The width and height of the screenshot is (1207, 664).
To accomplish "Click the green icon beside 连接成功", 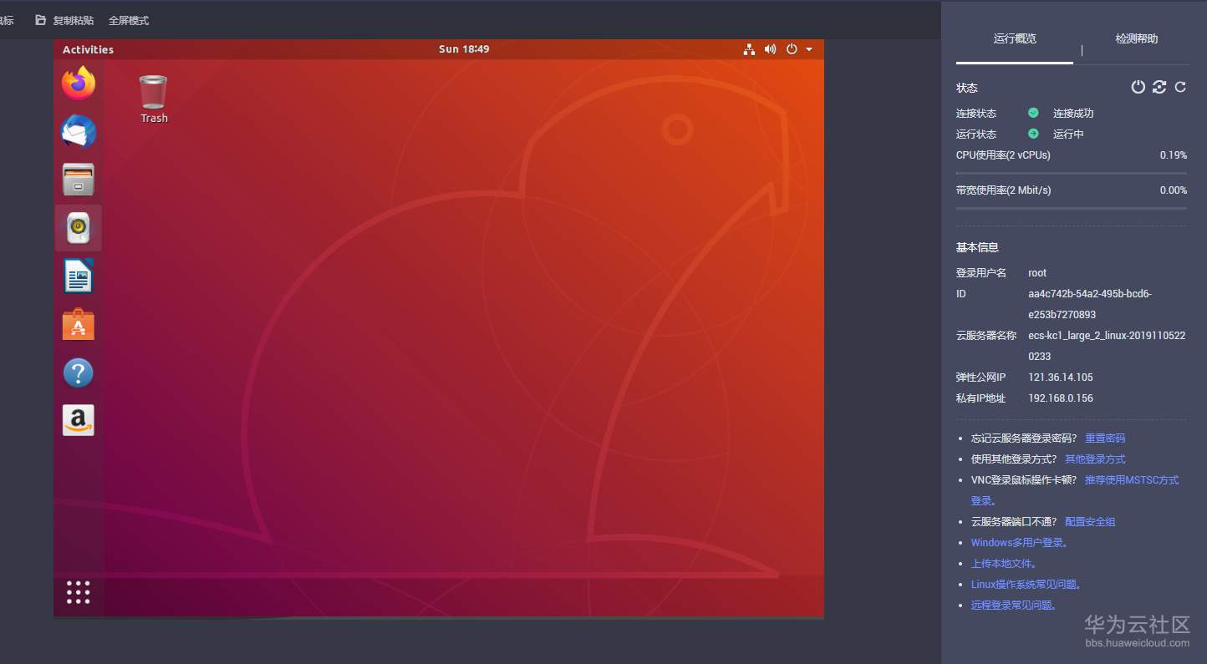I will [1033, 113].
